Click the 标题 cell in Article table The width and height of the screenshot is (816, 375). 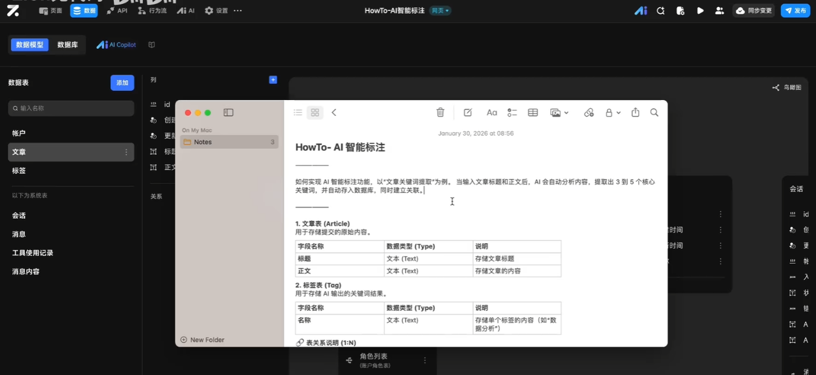click(339, 258)
